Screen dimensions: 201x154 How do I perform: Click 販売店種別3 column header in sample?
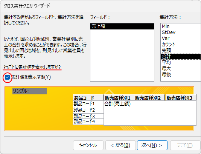[181, 98]
